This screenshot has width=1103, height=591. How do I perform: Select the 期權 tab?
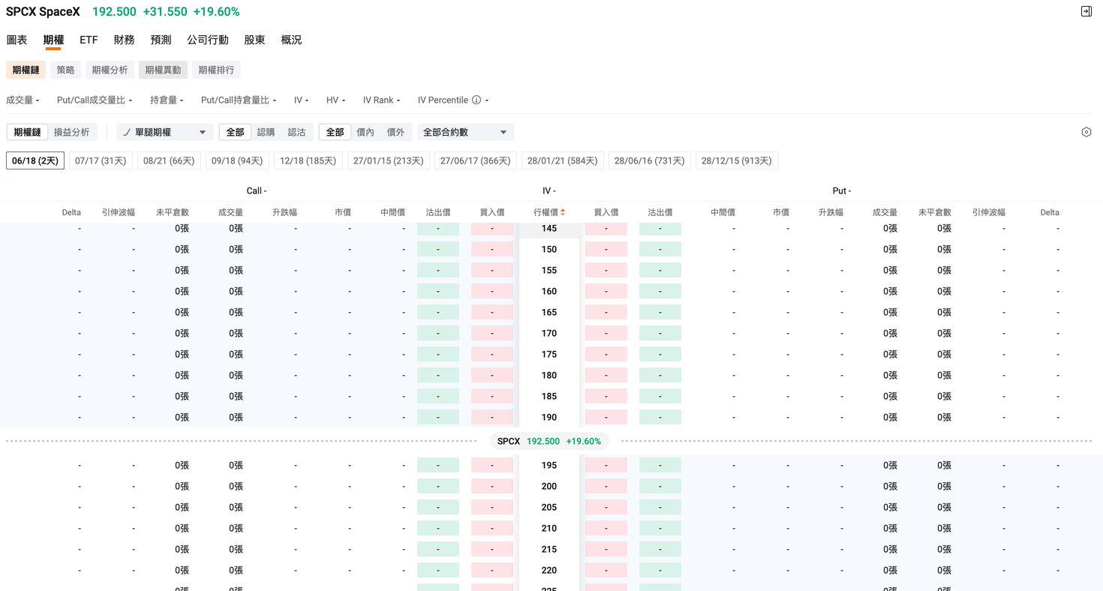tap(53, 40)
